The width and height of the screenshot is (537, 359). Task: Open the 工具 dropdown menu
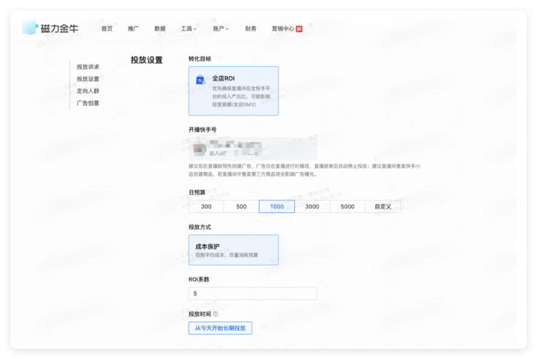(188, 28)
